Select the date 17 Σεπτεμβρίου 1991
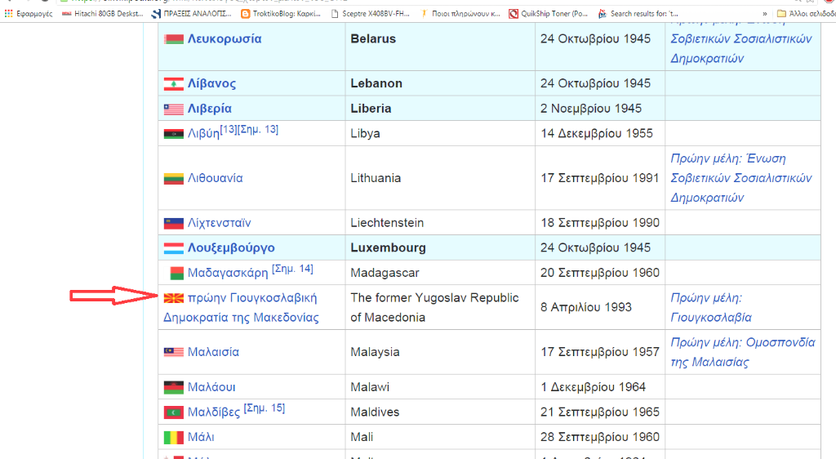This screenshot has height=459, width=836. [x=600, y=178]
